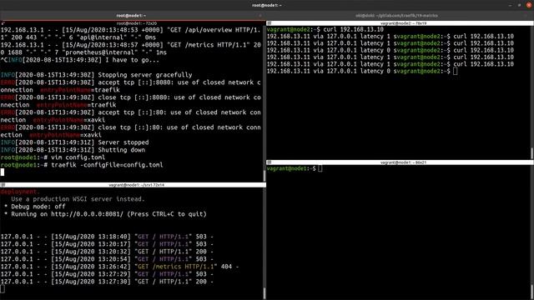Click first 'curl 192.168.13.10' command in node2 pane
This screenshot has width=534, height=300.
click(353, 29)
